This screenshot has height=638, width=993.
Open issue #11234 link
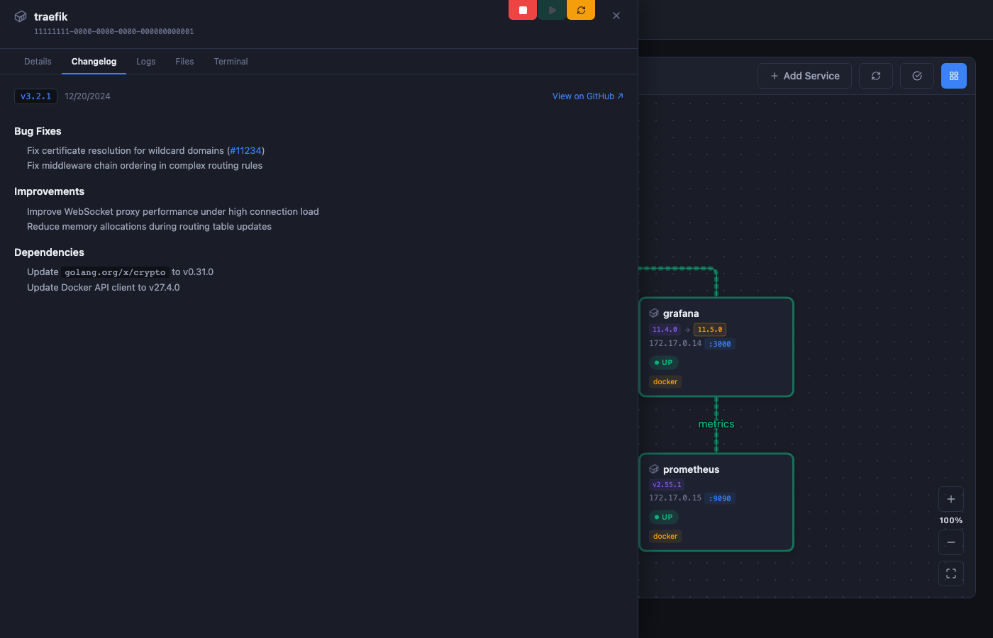(x=246, y=151)
